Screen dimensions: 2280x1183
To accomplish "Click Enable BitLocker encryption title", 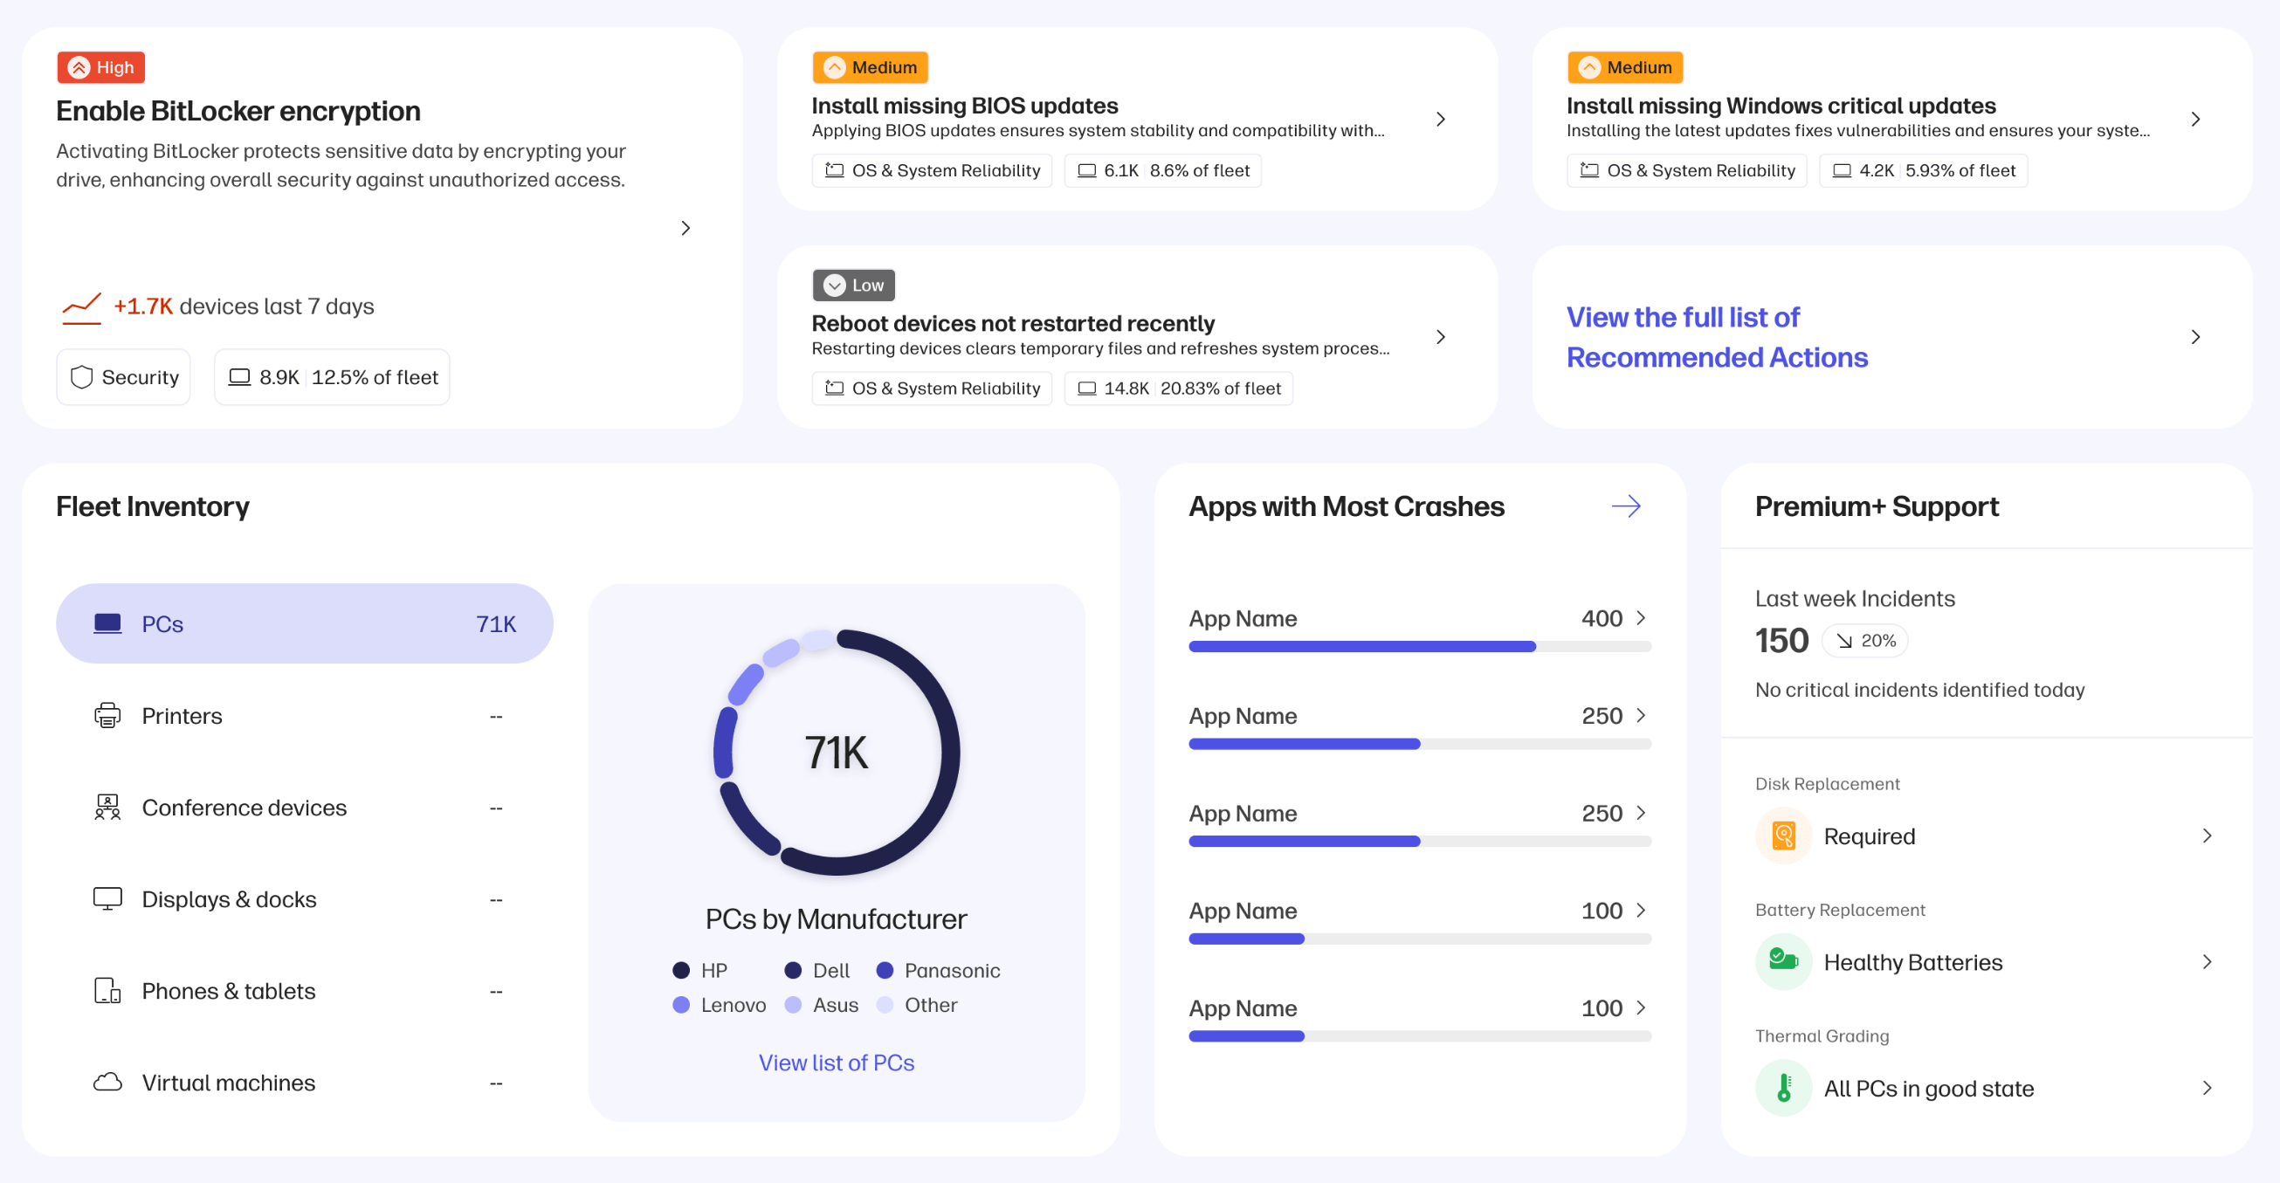I will (x=238, y=111).
